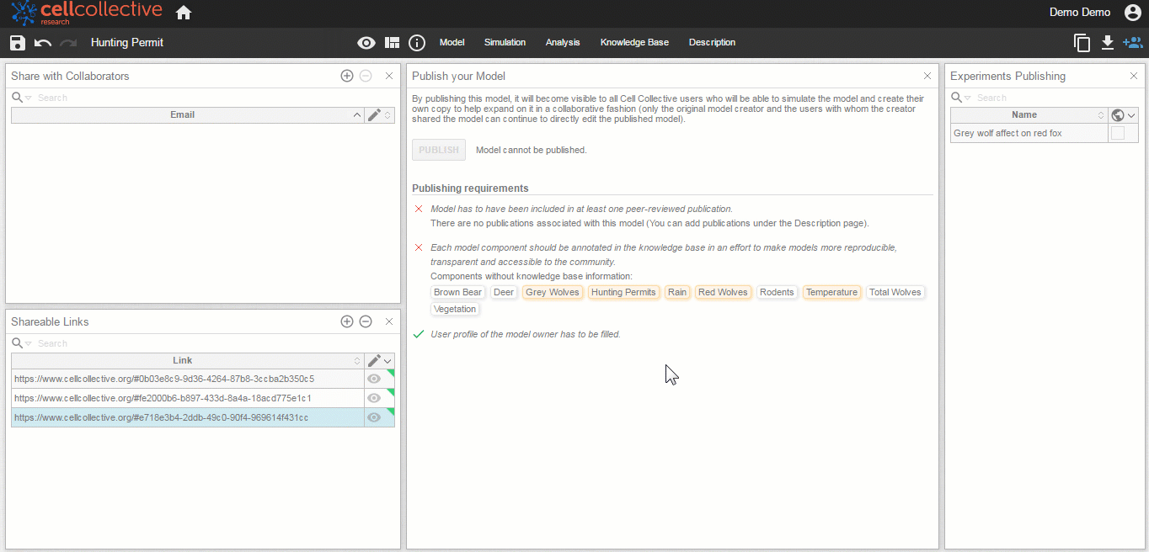1149x552 pixels.
Task: Open the Analysis tab
Action: (563, 42)
